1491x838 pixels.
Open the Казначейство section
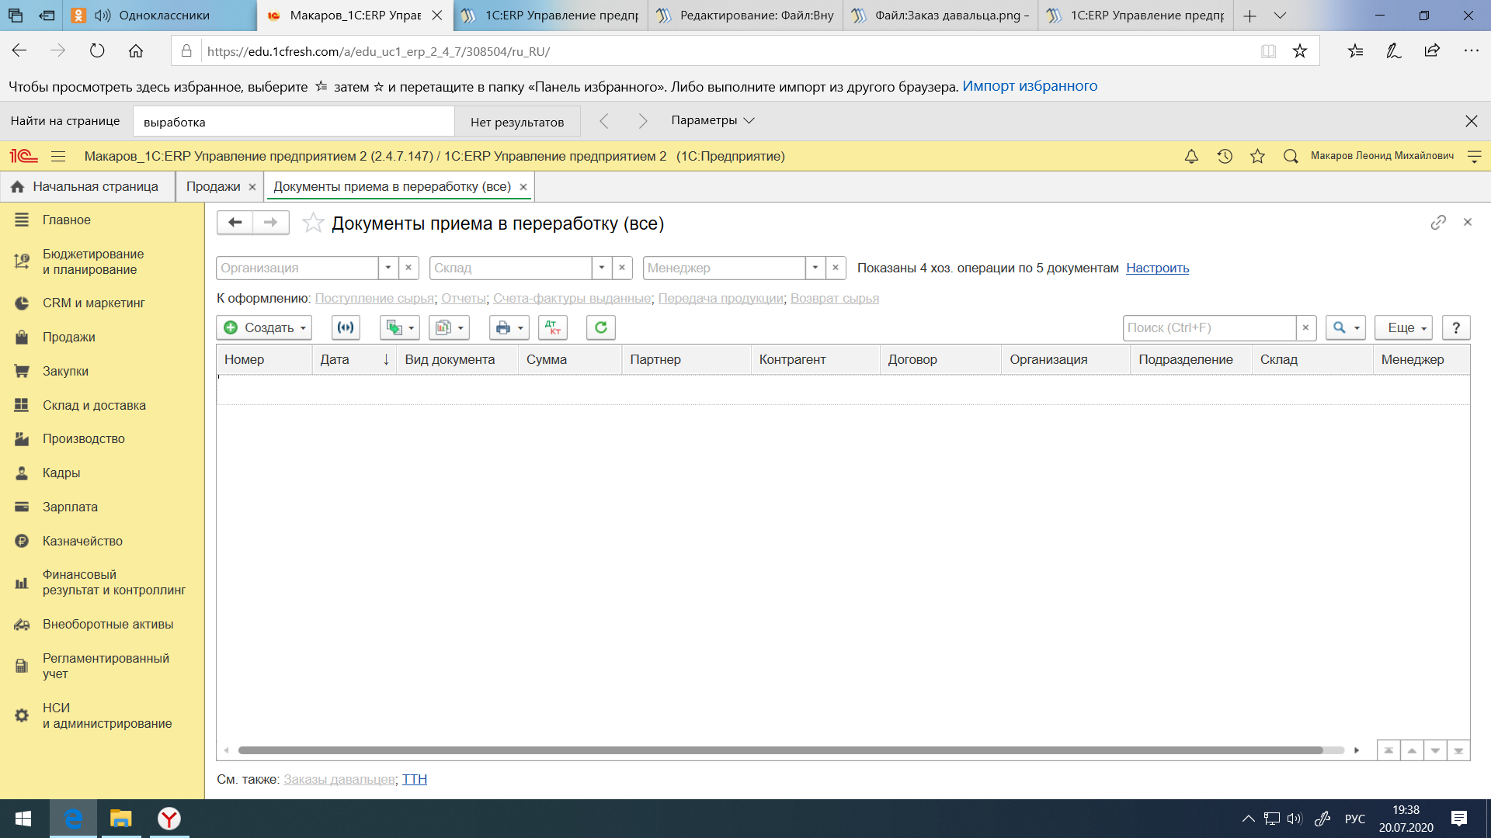tap(82, 541)
